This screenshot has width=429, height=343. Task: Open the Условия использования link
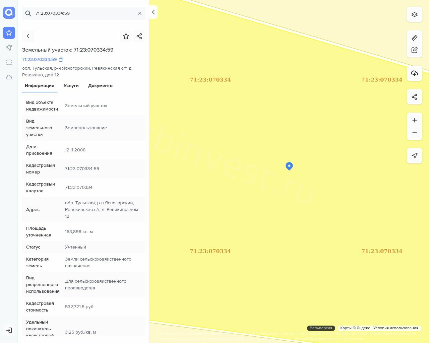[395, 328]
